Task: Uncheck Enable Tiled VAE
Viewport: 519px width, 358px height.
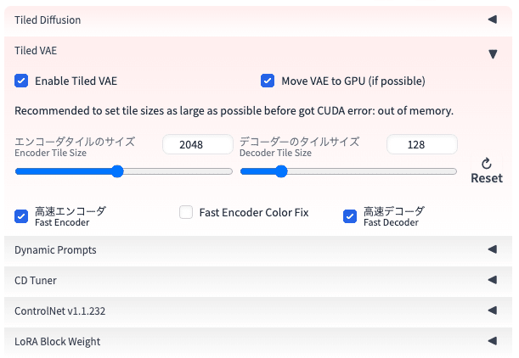Action: (x=21, y=81)
